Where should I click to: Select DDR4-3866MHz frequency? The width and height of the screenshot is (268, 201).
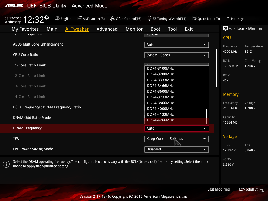[x=175, y=103]
